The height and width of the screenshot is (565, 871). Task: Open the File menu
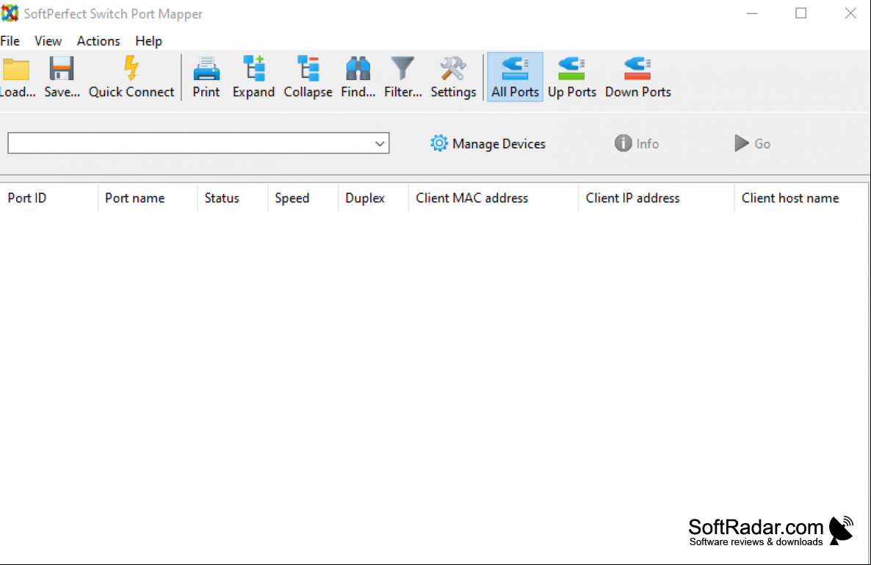coord(10,41)
